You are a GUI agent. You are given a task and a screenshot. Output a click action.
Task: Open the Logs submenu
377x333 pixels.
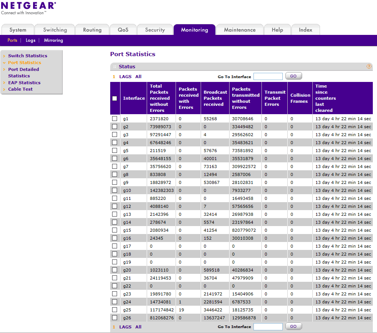30,40
